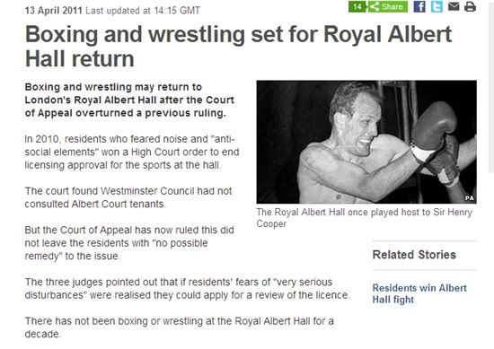494x349 pixels.
Task: Click the paragraph mentioning Westminster Council
Action: pyautogui.click(x=128, y=197)
